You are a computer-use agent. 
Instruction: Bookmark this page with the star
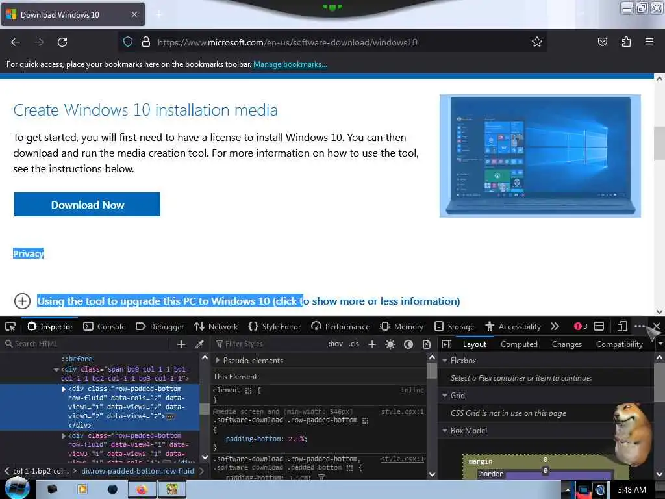[537, 42]
